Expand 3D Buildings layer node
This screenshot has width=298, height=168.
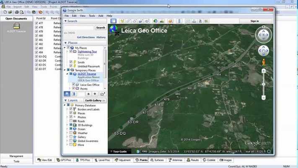point(67,125)
